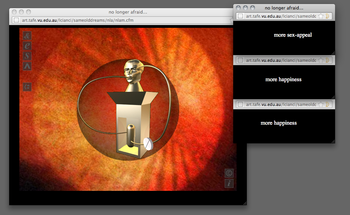Image resolution: width=350 pixels, height=215 pixels.
Task: Click page icon in the middle 'more happiness' popup
Action: point(240,60)
